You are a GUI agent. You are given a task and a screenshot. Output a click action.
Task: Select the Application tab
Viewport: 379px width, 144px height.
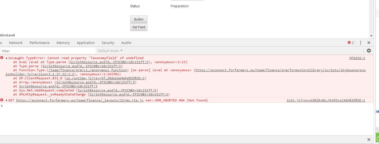click(x=86, y=43)
